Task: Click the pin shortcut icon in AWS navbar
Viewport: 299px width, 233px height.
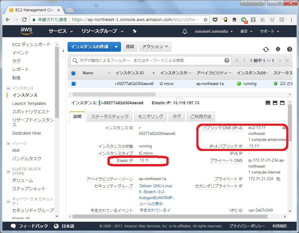Action: (135, 31)
